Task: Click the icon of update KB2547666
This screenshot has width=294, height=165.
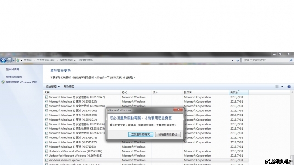Action: [x=46, y=110]
